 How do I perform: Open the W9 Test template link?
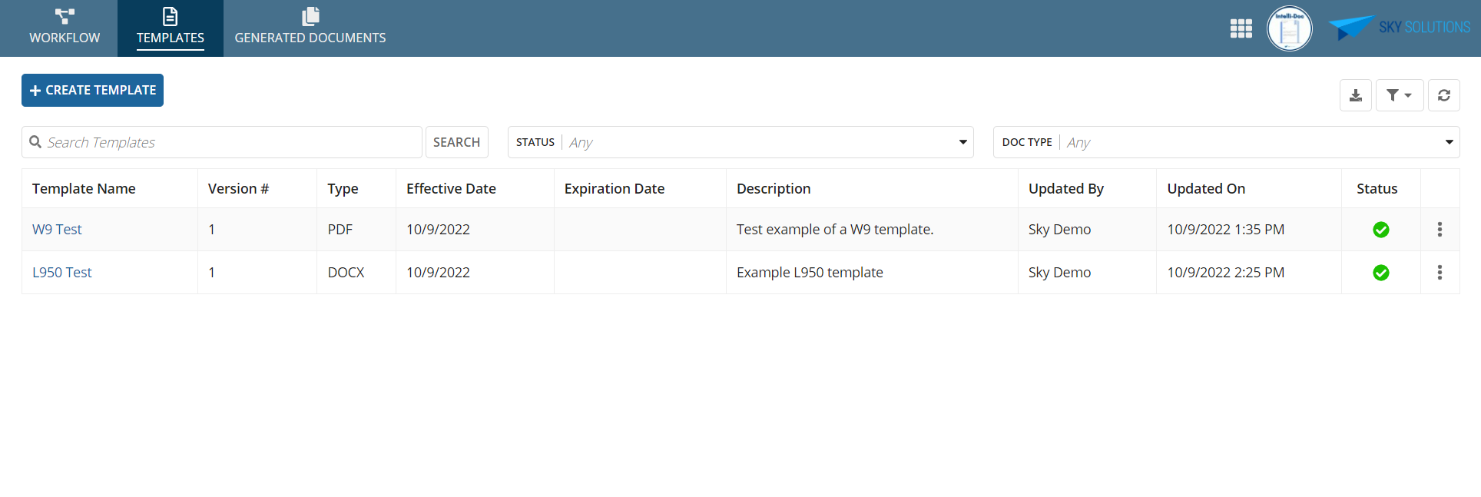pyautogui.click(x=57, y=229)
